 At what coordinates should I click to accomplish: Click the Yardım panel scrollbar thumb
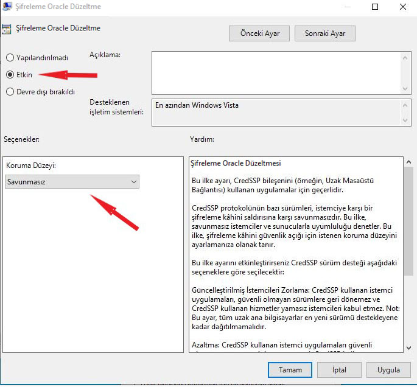point(408,221)
